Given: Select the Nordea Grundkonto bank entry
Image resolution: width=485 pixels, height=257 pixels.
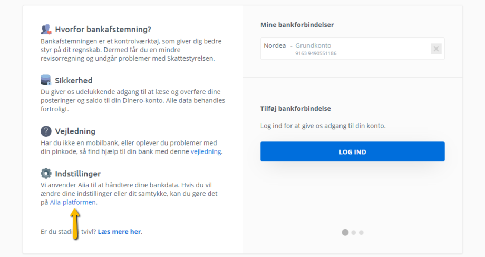Looking at the screenshot, I should tap(352, 49).
